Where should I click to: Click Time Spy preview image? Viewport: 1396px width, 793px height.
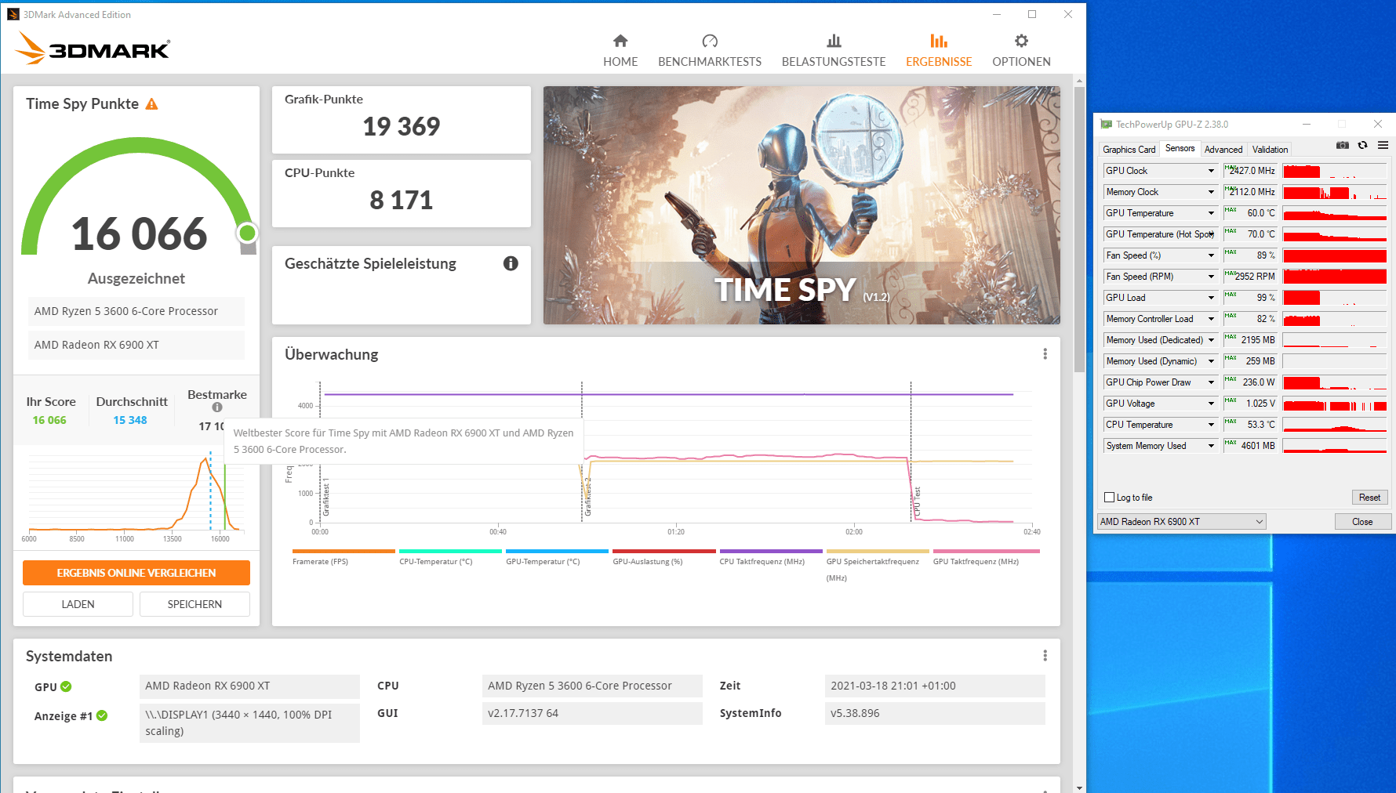coord(802,205)
